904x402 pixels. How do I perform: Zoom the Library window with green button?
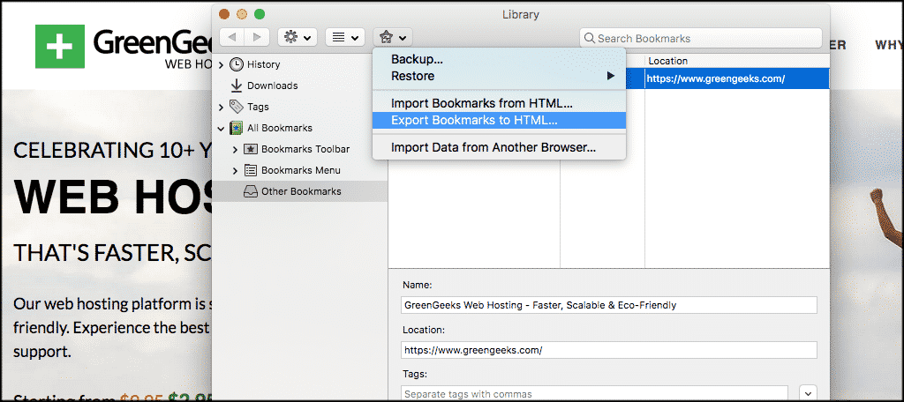click(260, 14)
